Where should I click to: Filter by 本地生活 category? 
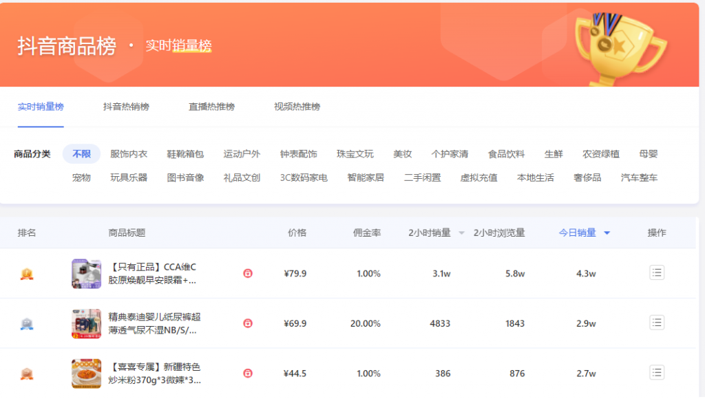(536, 178)
